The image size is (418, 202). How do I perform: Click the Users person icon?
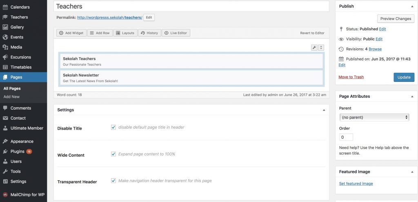click(x=5, y=162)
